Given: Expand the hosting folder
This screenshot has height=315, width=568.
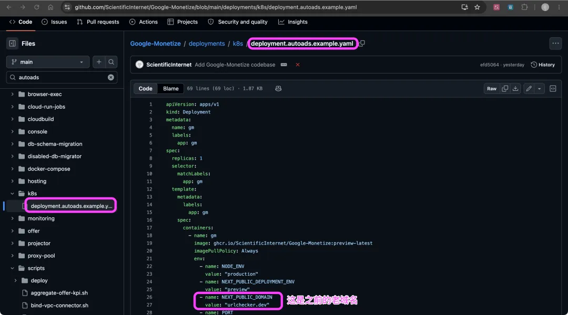Looking at the screenshot, I should coord(12,181).
